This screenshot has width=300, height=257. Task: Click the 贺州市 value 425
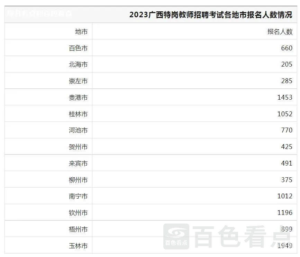point(287,147)
